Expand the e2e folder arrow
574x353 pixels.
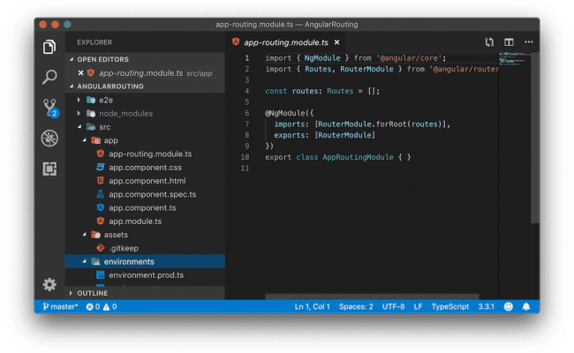(79, 100)
